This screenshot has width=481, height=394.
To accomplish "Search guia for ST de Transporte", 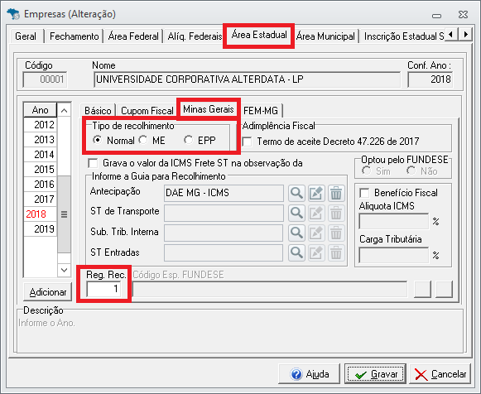I will [296, 213].
